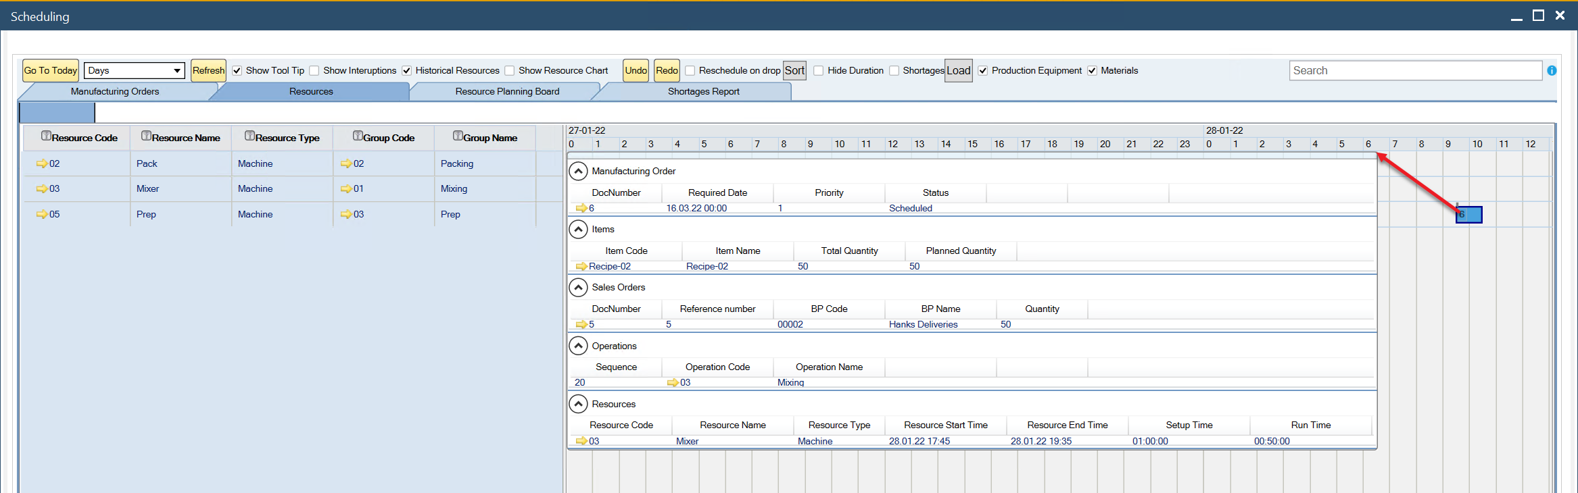Click into the Search field
The image size is (1578, 493).
[1416, 70]
